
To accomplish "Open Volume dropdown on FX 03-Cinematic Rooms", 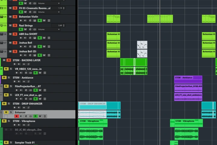I will click(x=48, y=12).
